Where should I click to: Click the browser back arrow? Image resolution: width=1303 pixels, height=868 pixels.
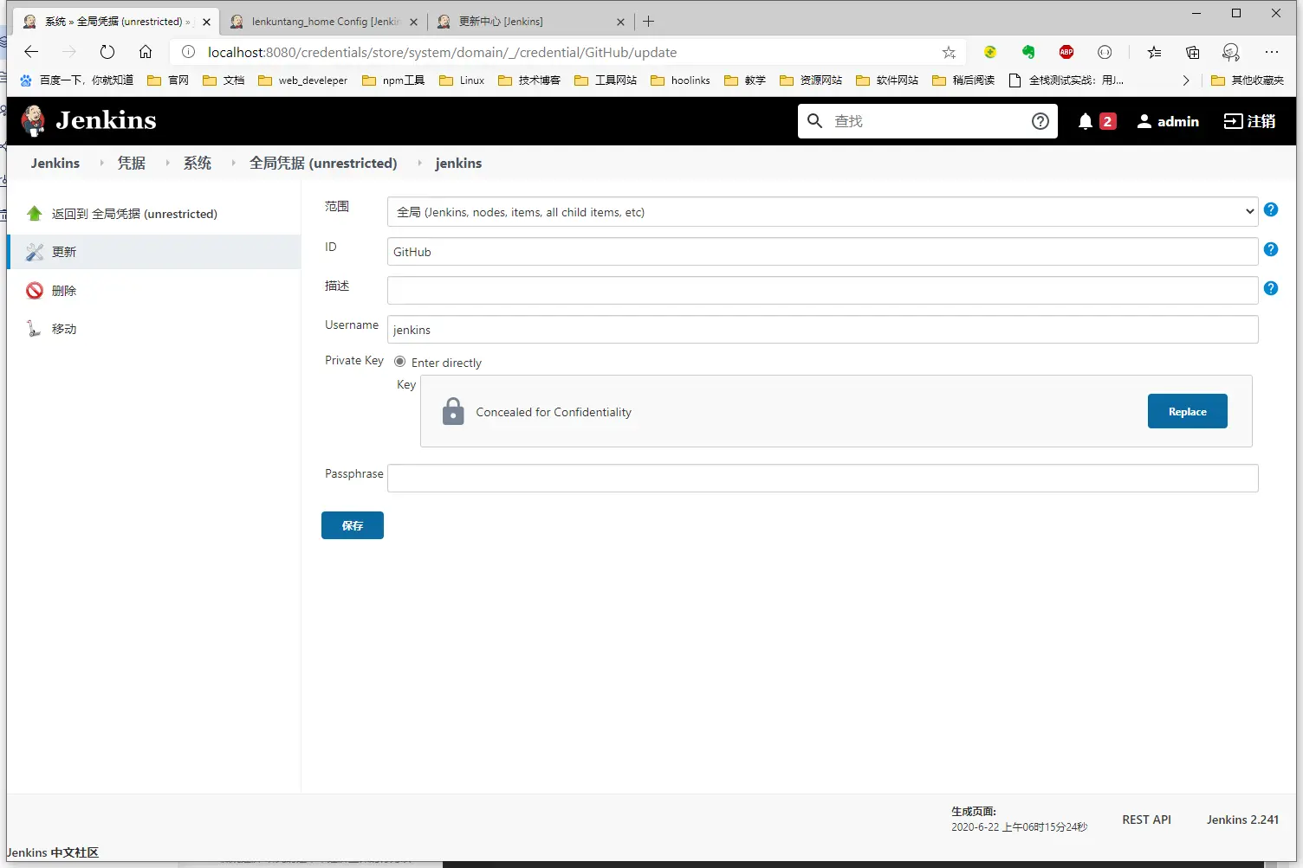31,52
